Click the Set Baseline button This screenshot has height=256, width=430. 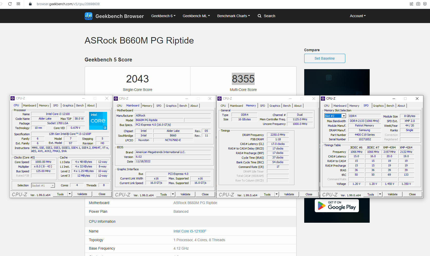[324, 58]
